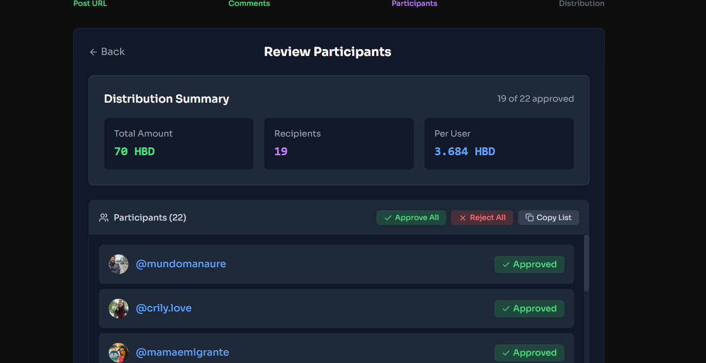Click the X icon in Reject All

click(x=462, y=218)
